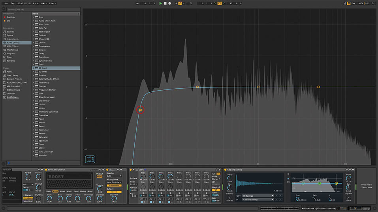Select Audio Effects category in browser
The height and width of the screenshot is (212, 378).
point(17,43)
